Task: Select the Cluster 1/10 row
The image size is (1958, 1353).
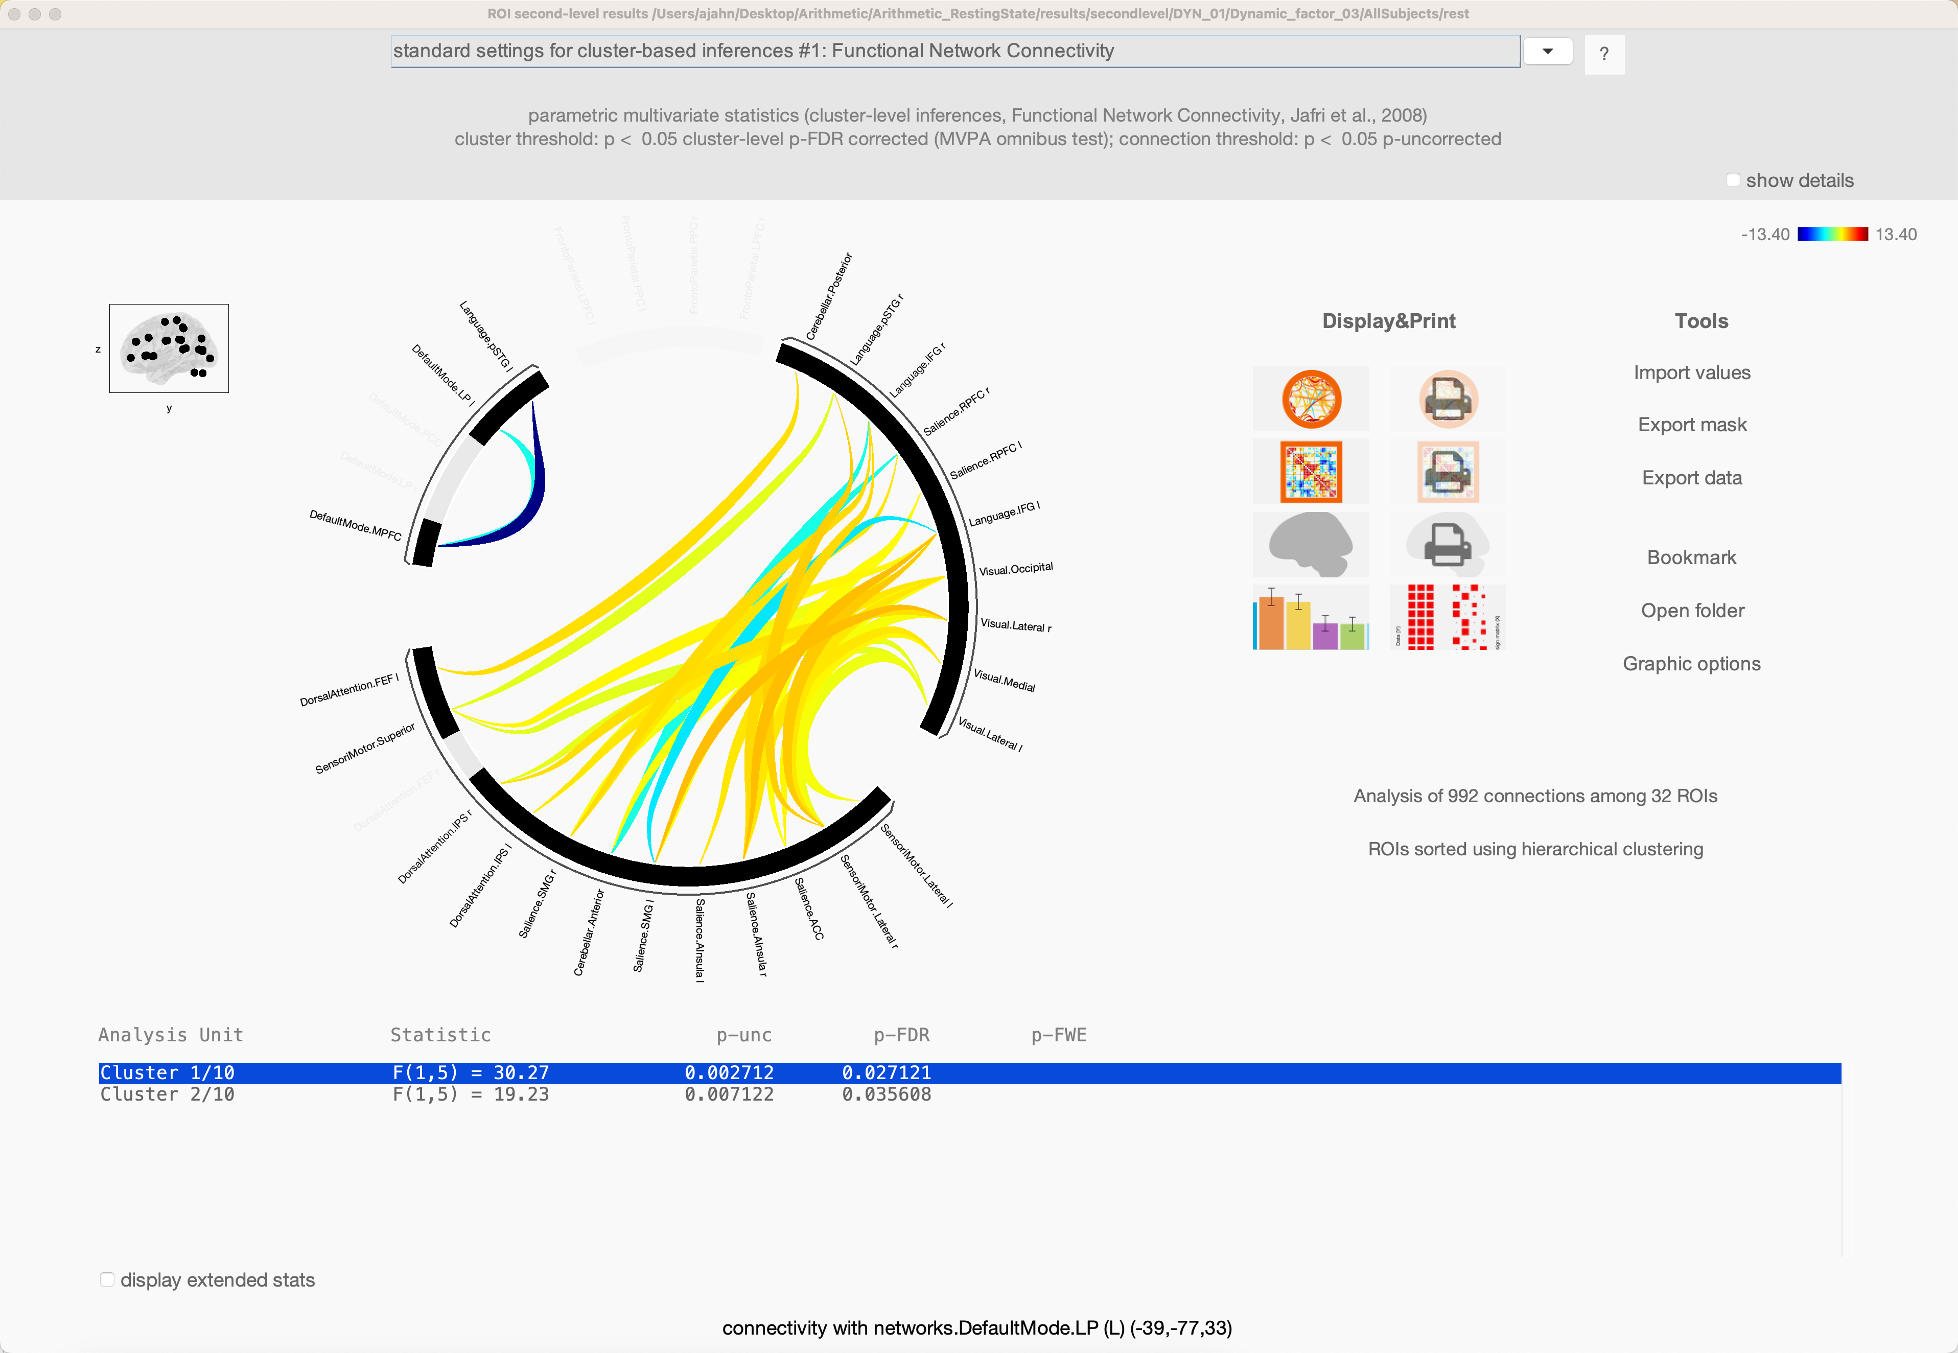Action: click(x=970, y=1073)
